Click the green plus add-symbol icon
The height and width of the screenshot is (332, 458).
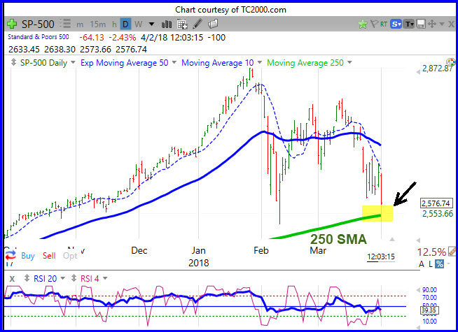click(x=12, y=24)
